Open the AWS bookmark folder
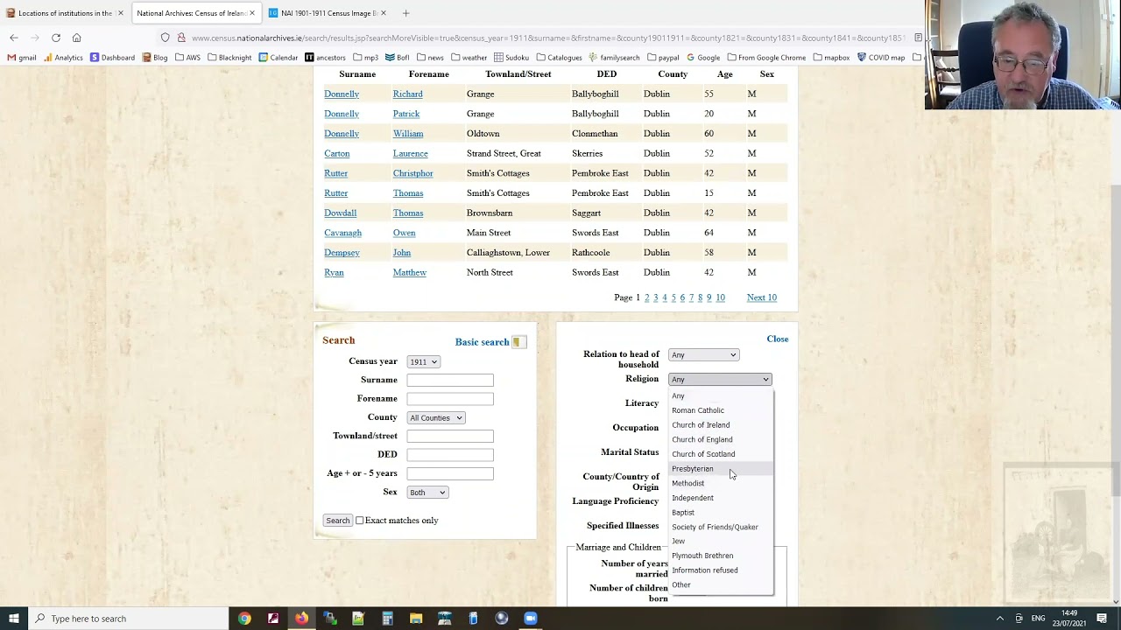This screenshot has width=1121, height=630. tap(187, 58)
